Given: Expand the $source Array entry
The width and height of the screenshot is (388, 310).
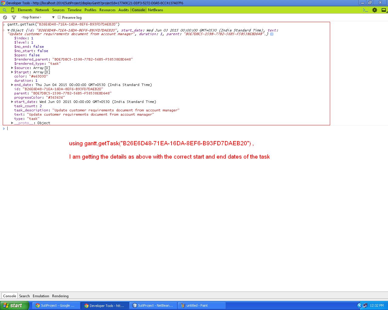Looking at the screenshot, I should [12, 68].
